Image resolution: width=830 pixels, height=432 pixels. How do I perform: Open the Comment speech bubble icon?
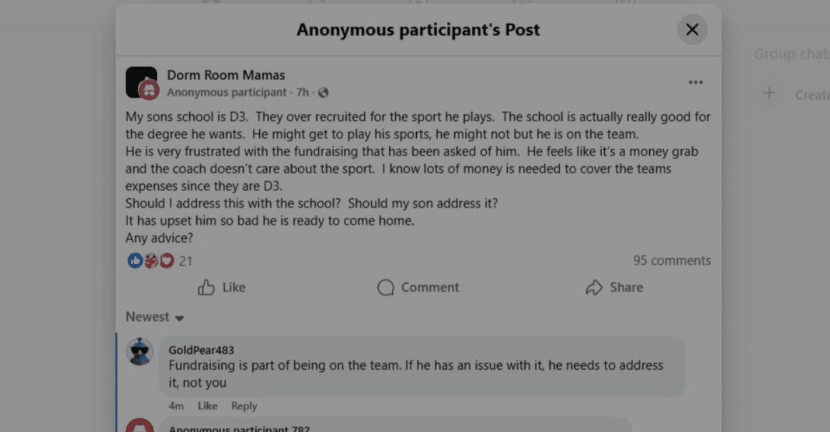(385, 288)
